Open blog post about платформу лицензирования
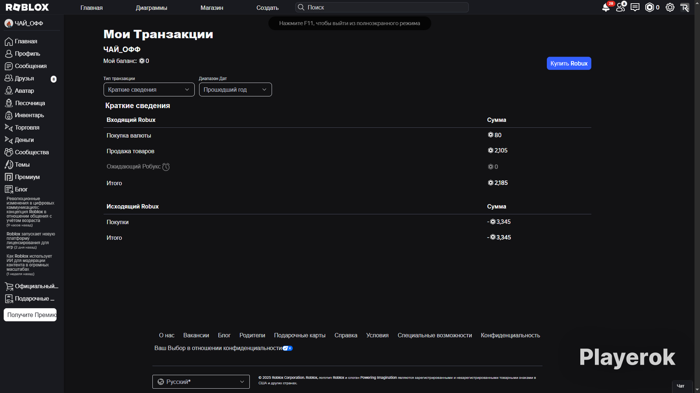Screen dimensions: 700x393 (x=31, y=241)
